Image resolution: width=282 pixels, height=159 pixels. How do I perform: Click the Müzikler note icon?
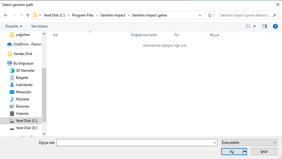click(x=12, y=99)
